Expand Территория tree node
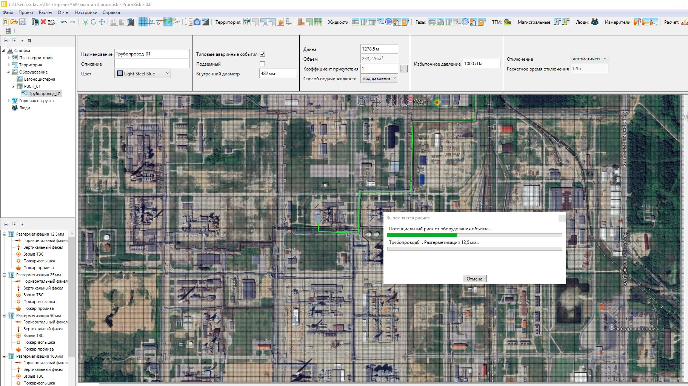The image size is (688, 386). 9,65
